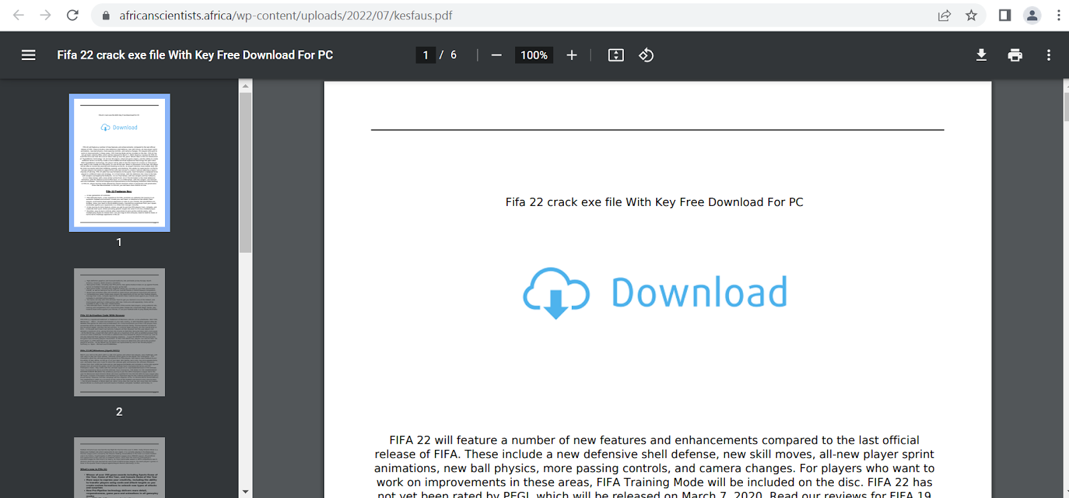Viewport: 1069px width, 498px height.
Task: Zoom in on the PDF
Action: point(572,55)
